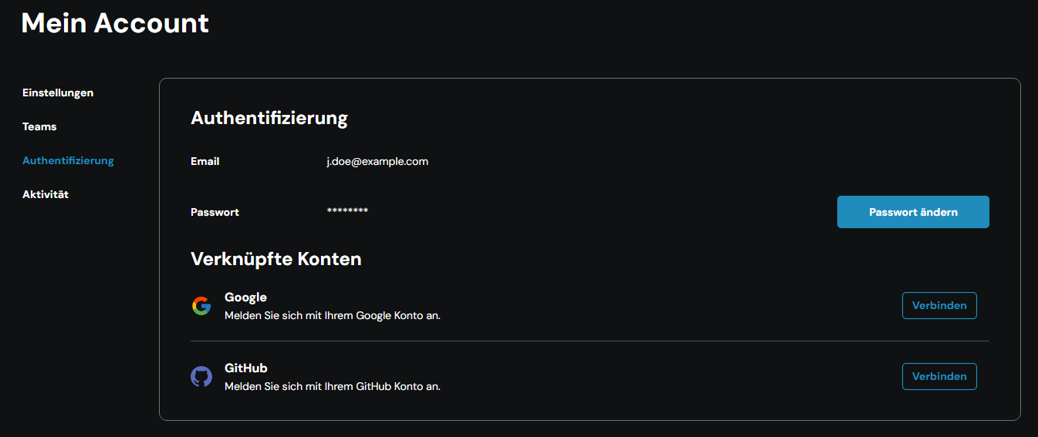Image resolution: width=1038 pixels, height=437 pixels.
Task: Click the Google logo icon
Action: pyautogui.click(x=201, y=306)
